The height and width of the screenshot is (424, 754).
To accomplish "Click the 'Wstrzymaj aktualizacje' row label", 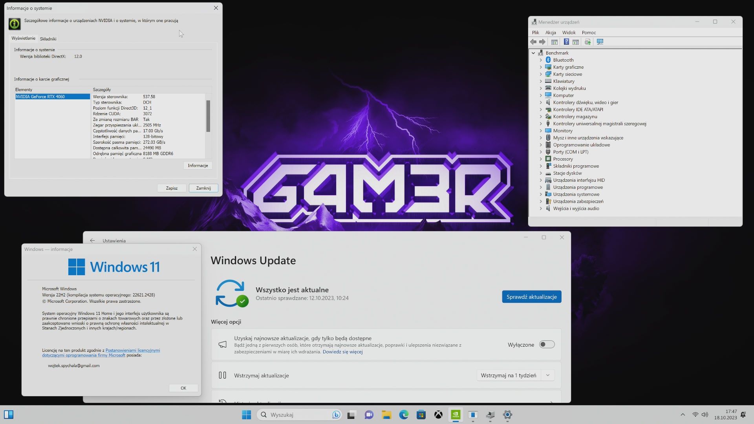I will click(x=261, y=376).
